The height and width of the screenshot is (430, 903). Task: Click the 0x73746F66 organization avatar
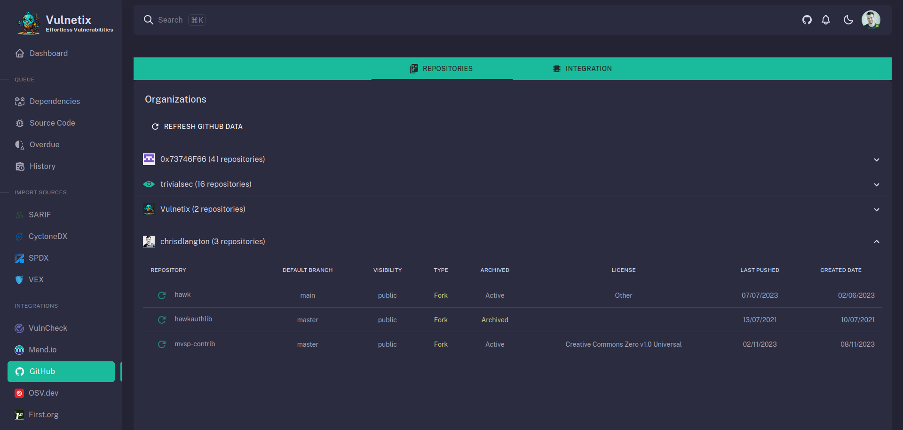(x=149, y=159)
